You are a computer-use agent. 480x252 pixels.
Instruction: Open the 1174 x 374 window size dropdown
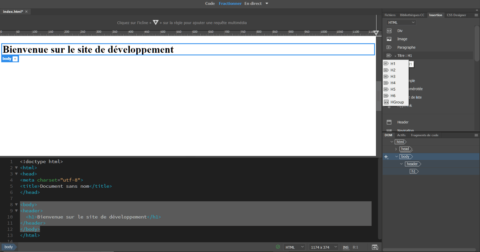[x=324, y=247]
